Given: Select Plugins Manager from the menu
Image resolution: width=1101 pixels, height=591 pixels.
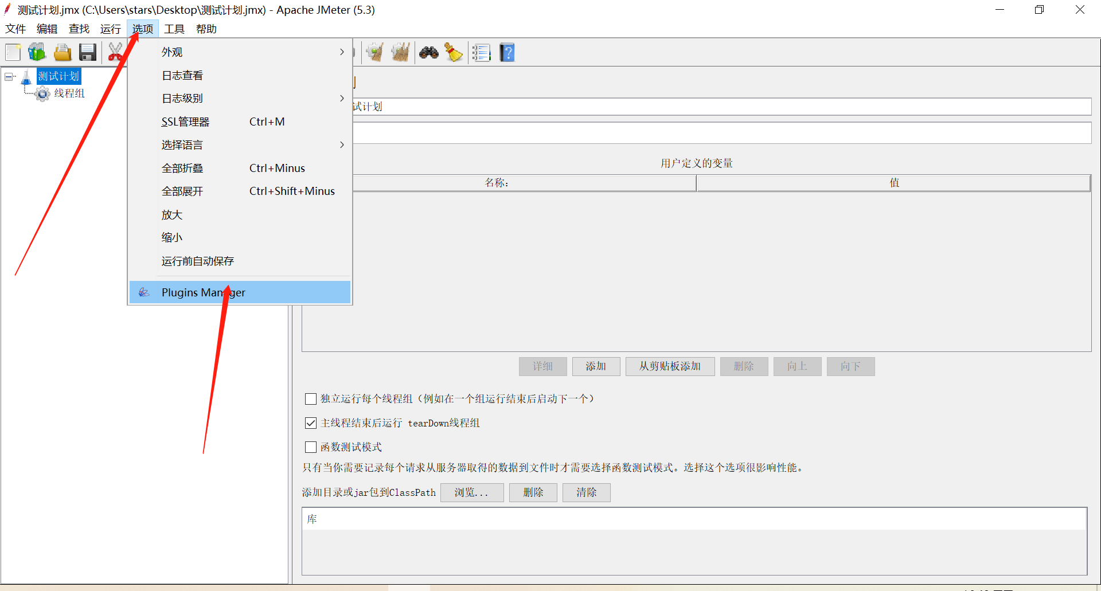Looking at the screenshot, I should 203,292.
